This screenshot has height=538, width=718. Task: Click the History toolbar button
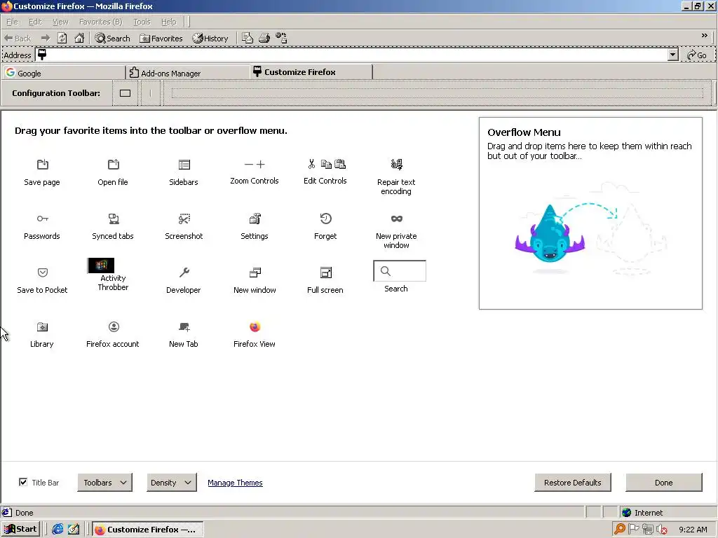click(x=210, y=39)
